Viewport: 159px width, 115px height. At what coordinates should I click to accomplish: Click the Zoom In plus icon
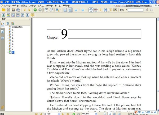pos(83,10)
